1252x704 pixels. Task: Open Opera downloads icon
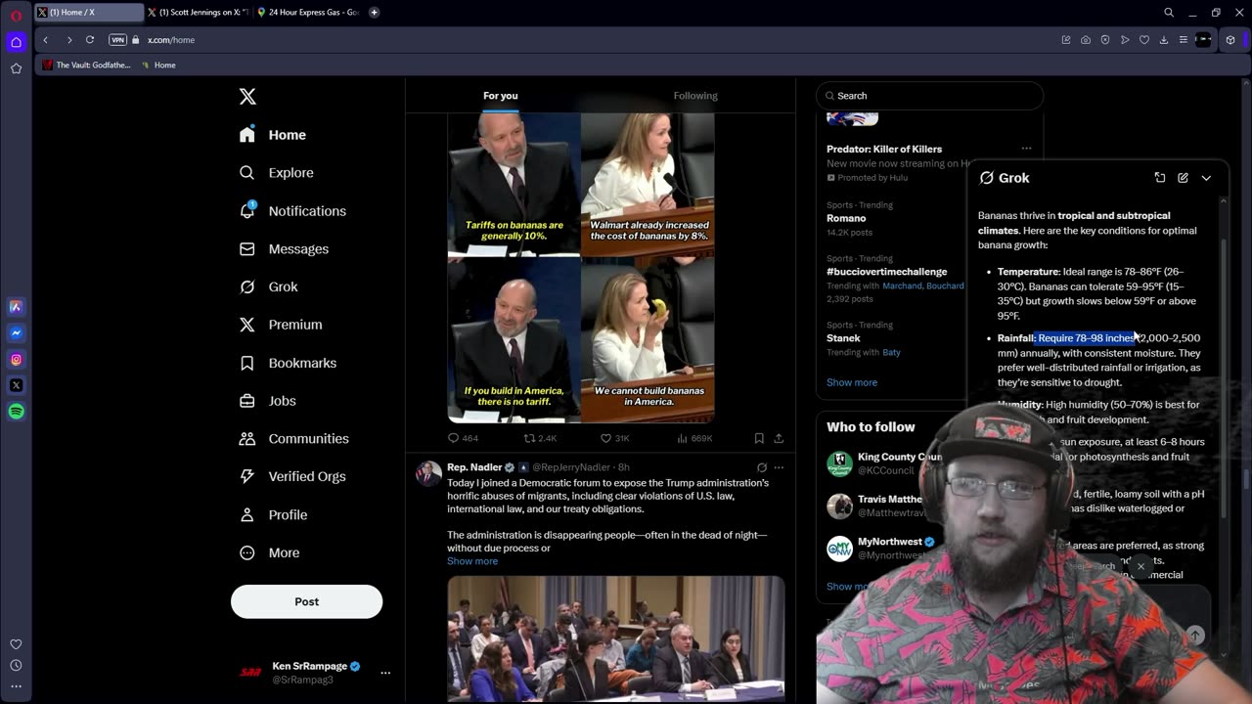1164,40
